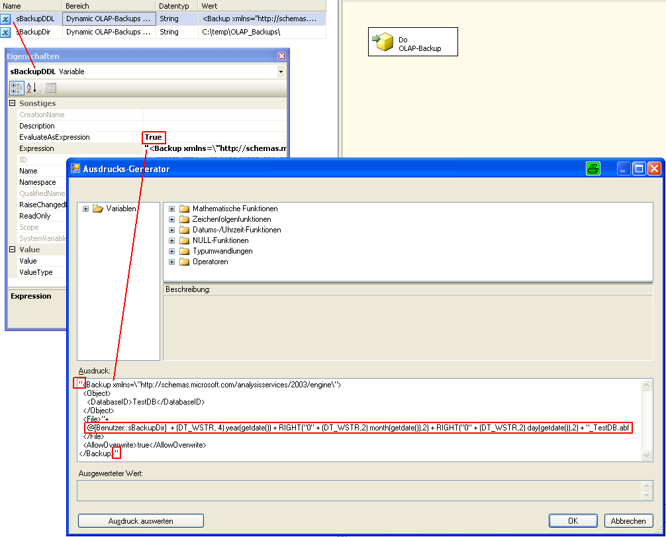Click the Abbrechen button

[x=629, y=521]
